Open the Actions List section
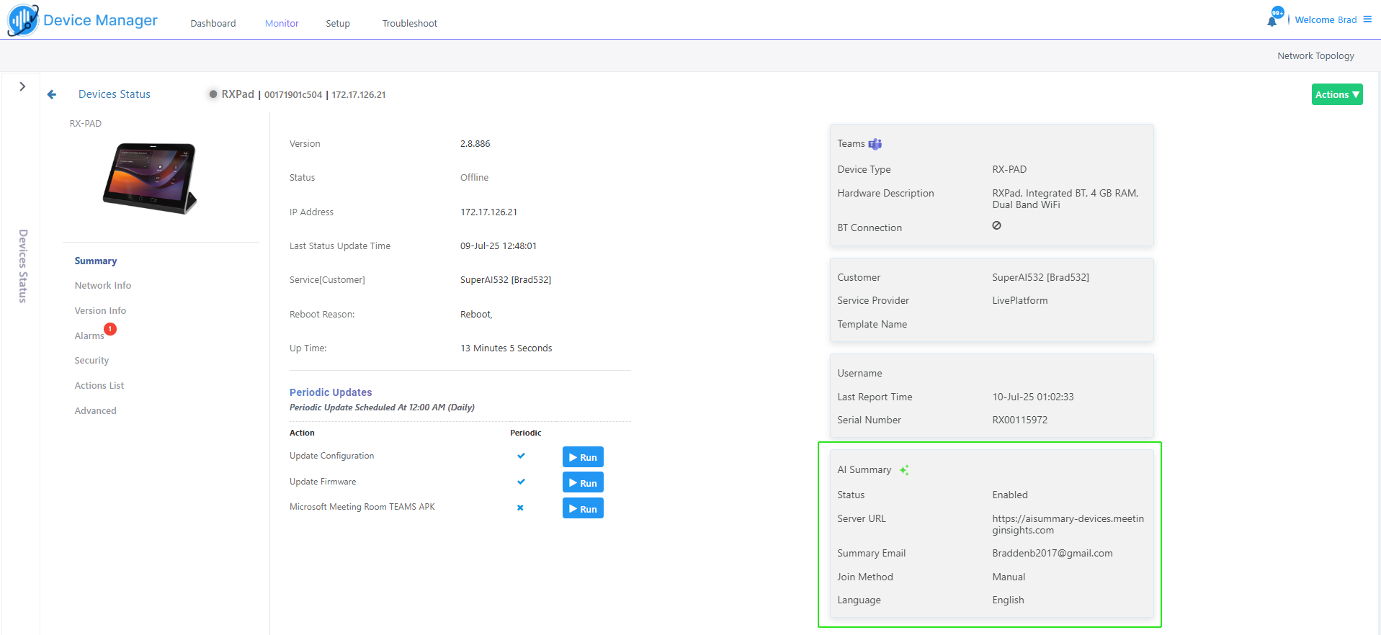This screenshot has width=1381, height=635. pyautogui.click(x=99, y=386)
